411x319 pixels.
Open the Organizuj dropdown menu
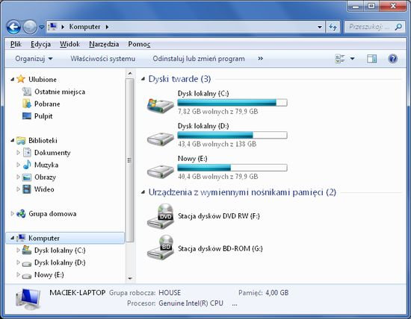(x=34, y=59)
